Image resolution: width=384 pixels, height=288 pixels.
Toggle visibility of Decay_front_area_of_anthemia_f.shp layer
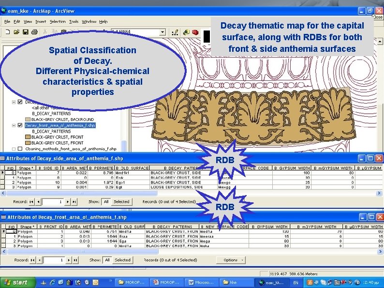pyautogui.click(x=20, y=125)
